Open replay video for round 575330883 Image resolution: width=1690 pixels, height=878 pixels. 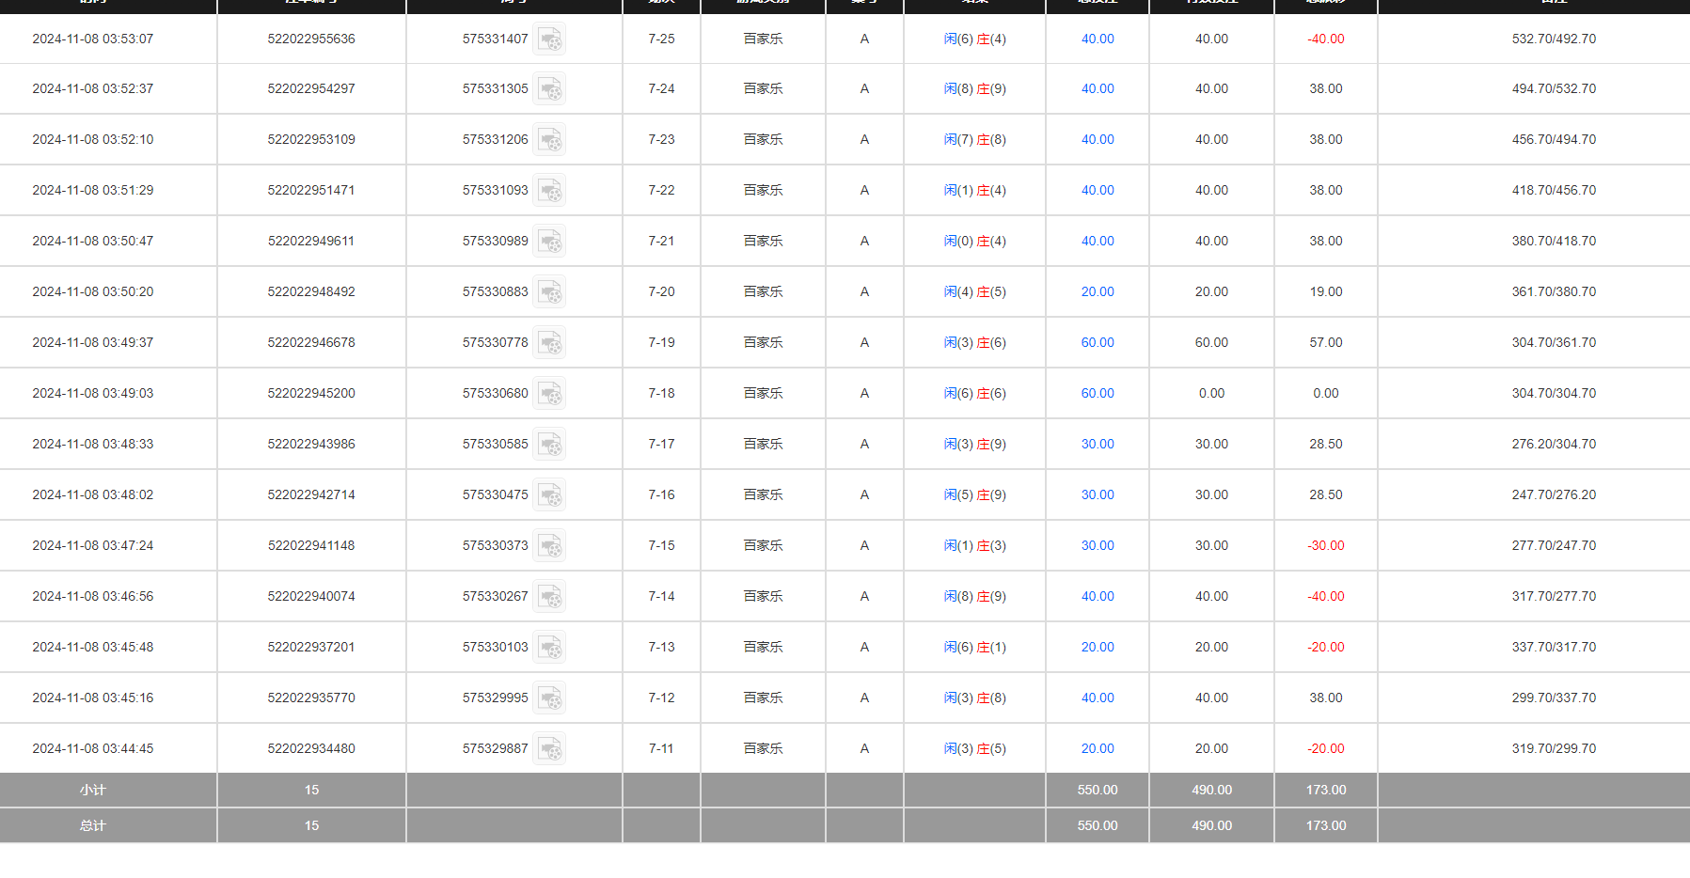pos(549,292)
